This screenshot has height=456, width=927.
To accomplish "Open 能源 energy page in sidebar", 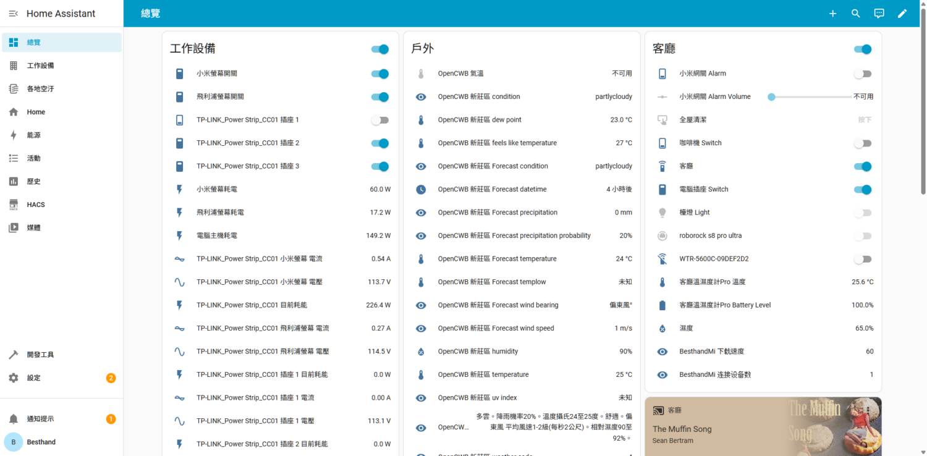I will 62,135.
